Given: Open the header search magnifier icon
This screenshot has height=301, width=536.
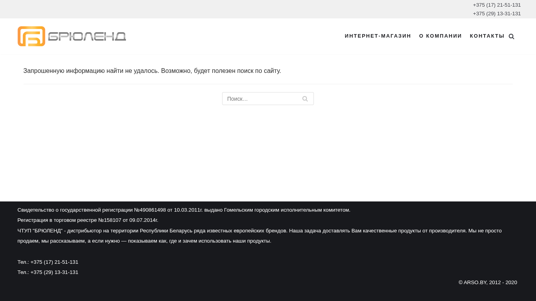Looking at the screenshot, I should [x=511, y=36].
